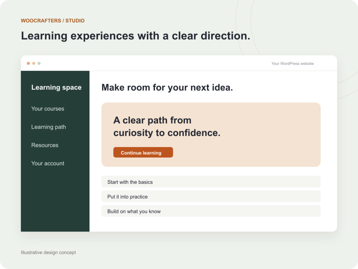This screenshot has width=358, height=269.
Task: Click the Your WordPress website label
Action: (x=293, y=64)
